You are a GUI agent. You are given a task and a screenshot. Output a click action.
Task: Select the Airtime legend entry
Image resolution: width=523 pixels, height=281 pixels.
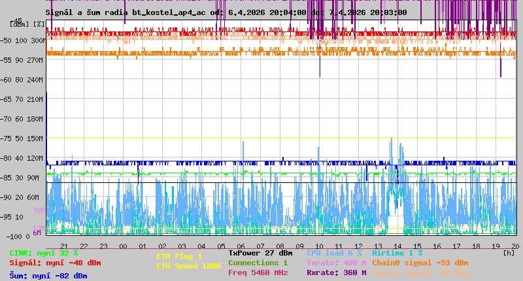pos(397,253)
